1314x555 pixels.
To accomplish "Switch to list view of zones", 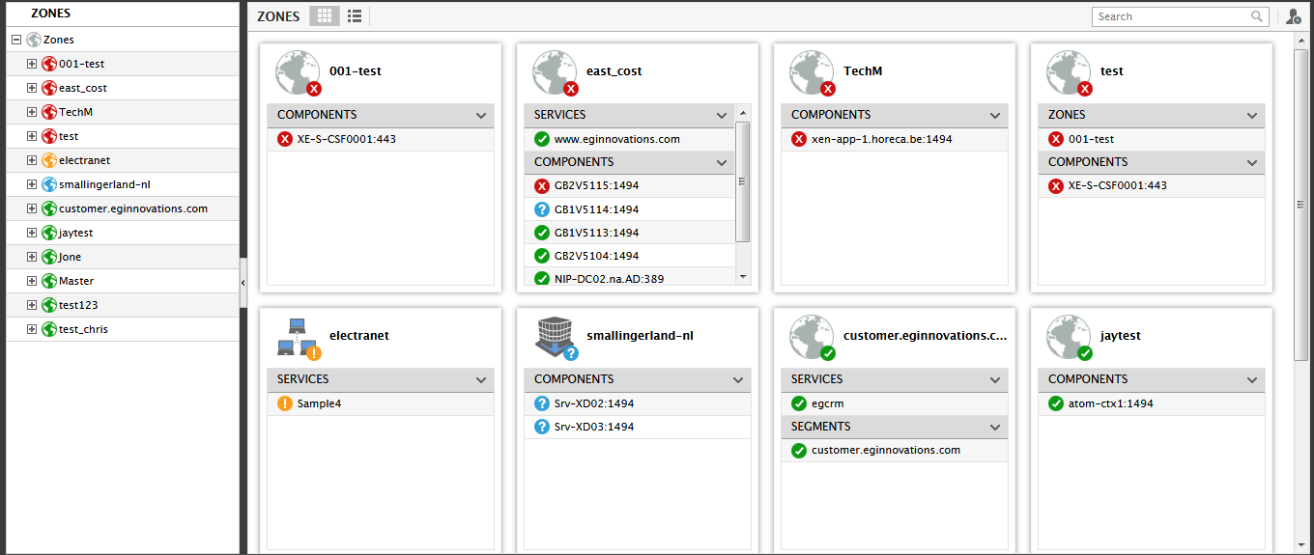I will click(355, 16).
